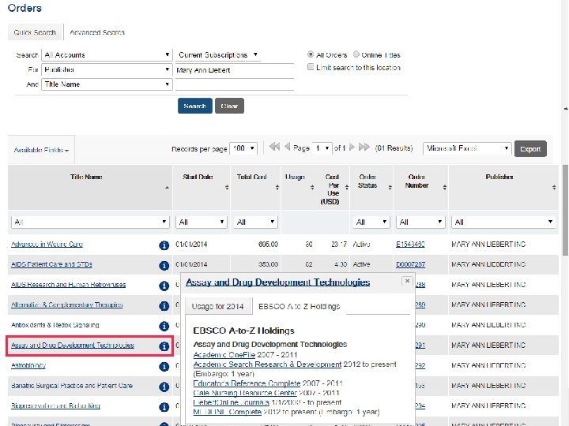Image resolution: width=569 pixels, height=426 pixels.
Task: Click the Mary Ann Liebert search text field
Action: 235,70
